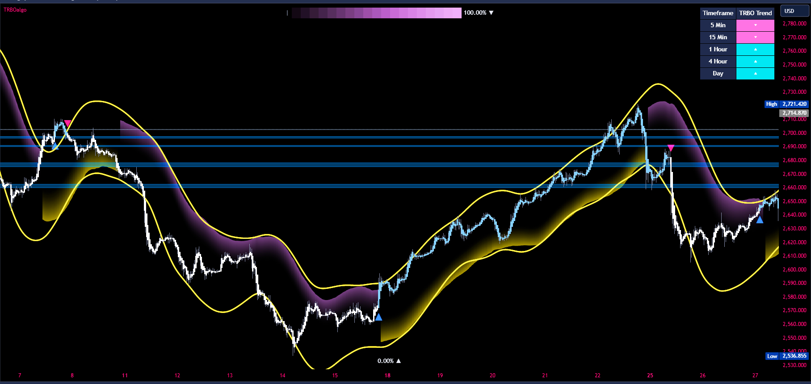Click the 100.00% down-arrow label

479,13
